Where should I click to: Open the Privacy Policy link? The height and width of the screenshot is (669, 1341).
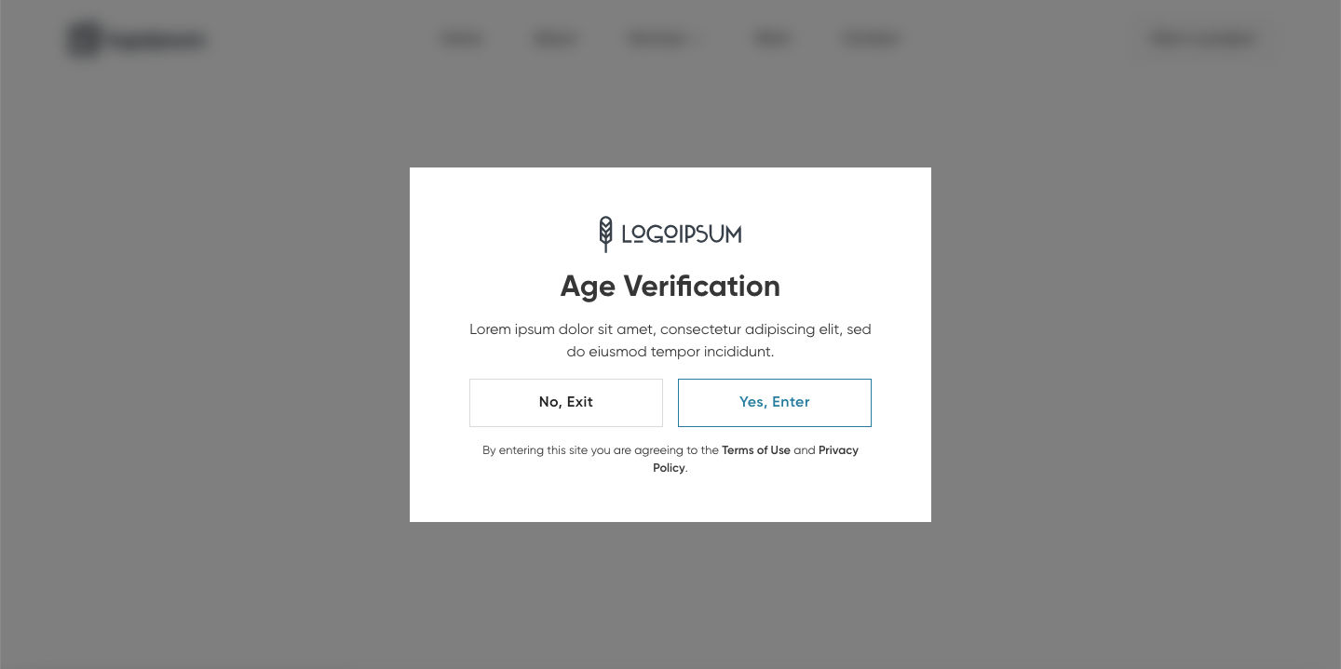click(837, 450)
